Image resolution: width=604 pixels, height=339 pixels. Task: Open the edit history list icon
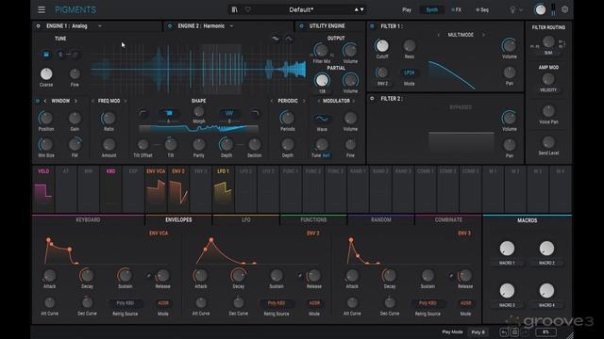tap(514, 332)
